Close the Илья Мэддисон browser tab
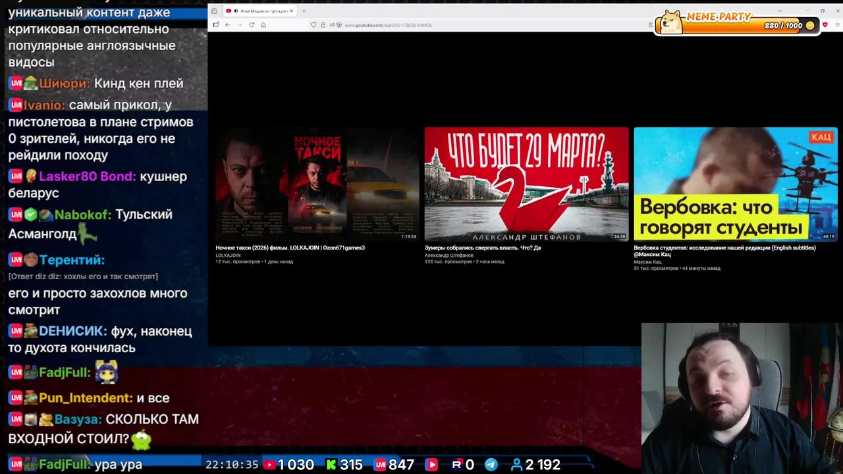 click(292, 11)
